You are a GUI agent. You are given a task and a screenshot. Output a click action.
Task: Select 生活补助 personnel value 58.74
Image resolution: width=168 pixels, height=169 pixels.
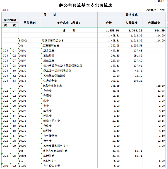pyautogui.click(x=131, y=156)
